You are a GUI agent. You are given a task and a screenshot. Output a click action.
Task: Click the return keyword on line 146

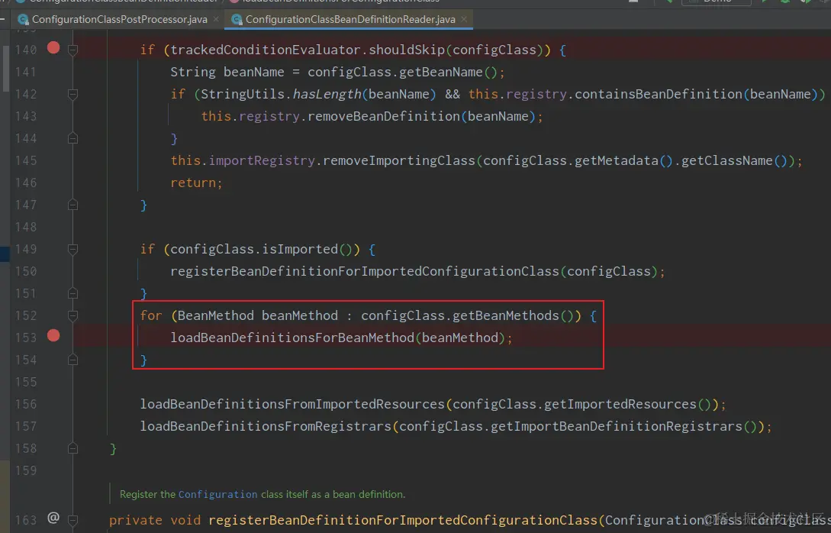click(x=193, y=183)
